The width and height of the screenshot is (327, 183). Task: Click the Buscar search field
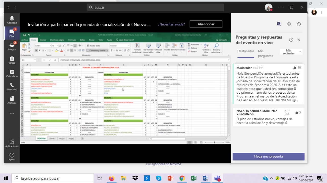155,7
